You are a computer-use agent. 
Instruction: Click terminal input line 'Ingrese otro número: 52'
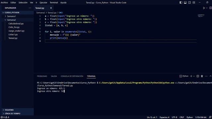point(51,91)
